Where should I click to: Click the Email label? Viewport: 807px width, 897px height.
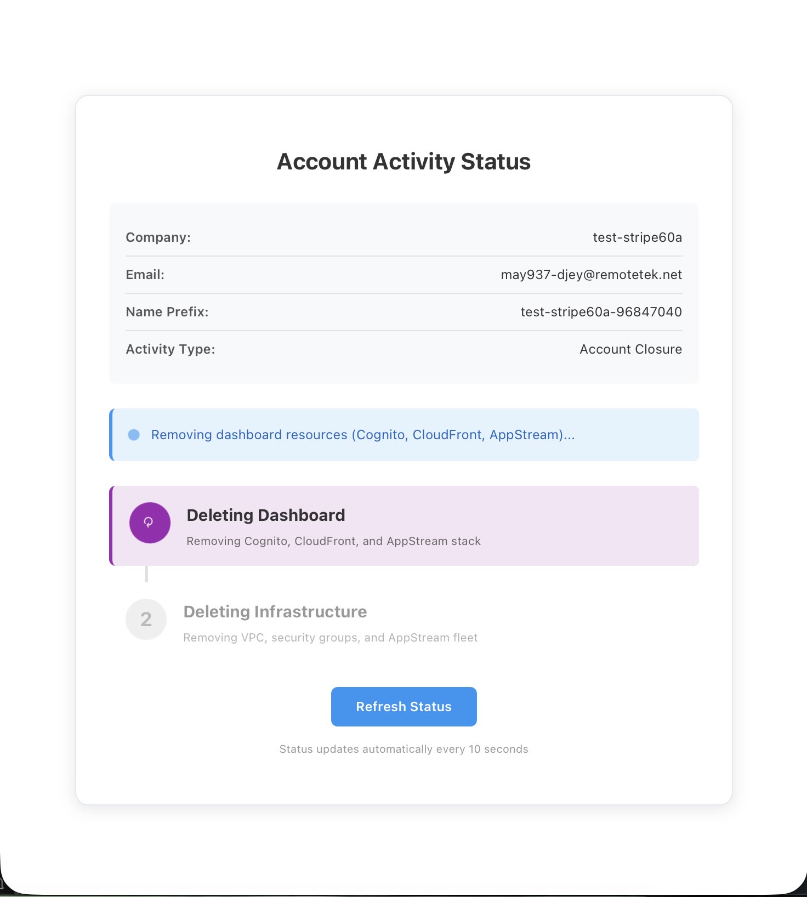pos(145,275)
